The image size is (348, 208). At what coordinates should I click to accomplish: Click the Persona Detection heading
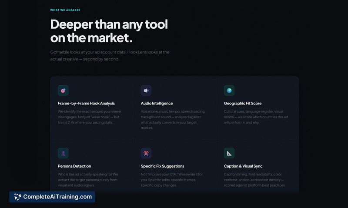74,166
